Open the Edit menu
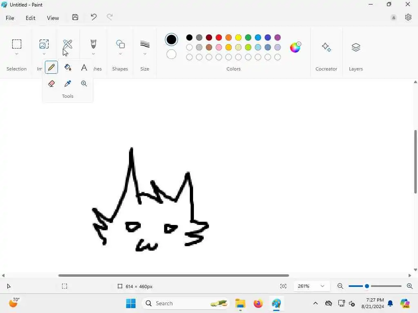 (x=30, y=18)
